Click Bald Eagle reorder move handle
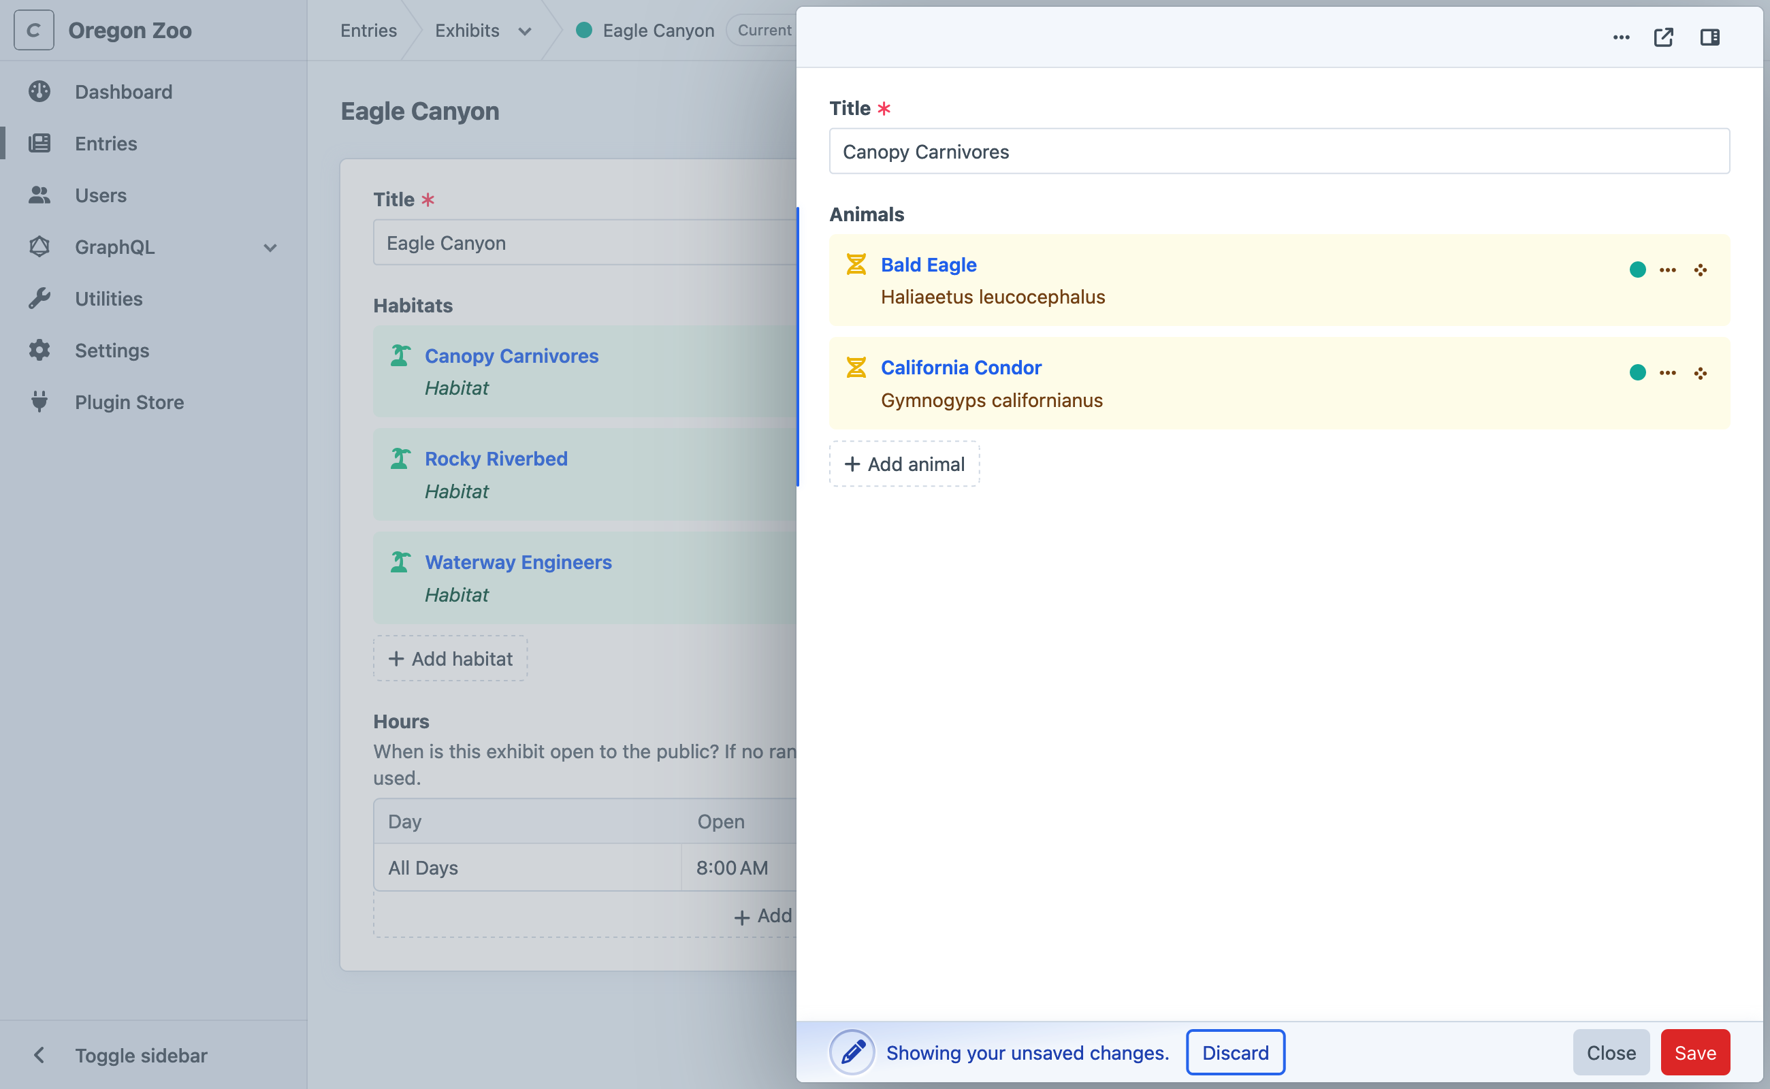 [x=1700, y=270]
